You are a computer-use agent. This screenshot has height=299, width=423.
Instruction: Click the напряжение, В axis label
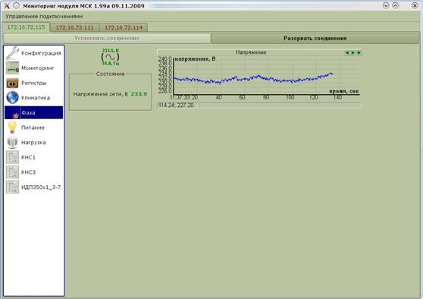[196, 58]
